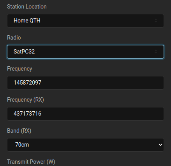
Task: Place cursor right after the 437173716 value
Action: [42, 114]
